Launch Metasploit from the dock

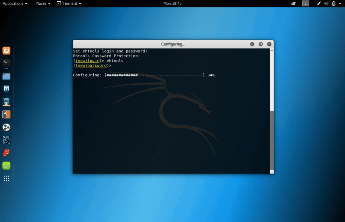6,89
